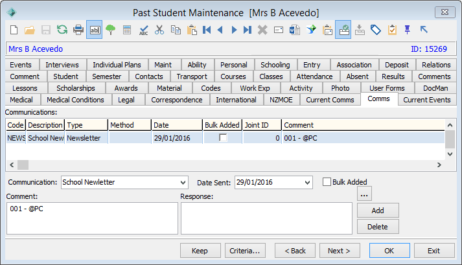
Task: Click the grid's scroll right arrow
Action: click(x=439, y=165)
